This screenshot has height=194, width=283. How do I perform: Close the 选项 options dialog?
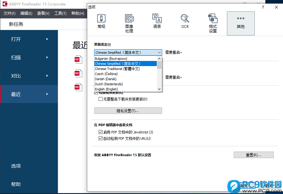tap(276, 7)
